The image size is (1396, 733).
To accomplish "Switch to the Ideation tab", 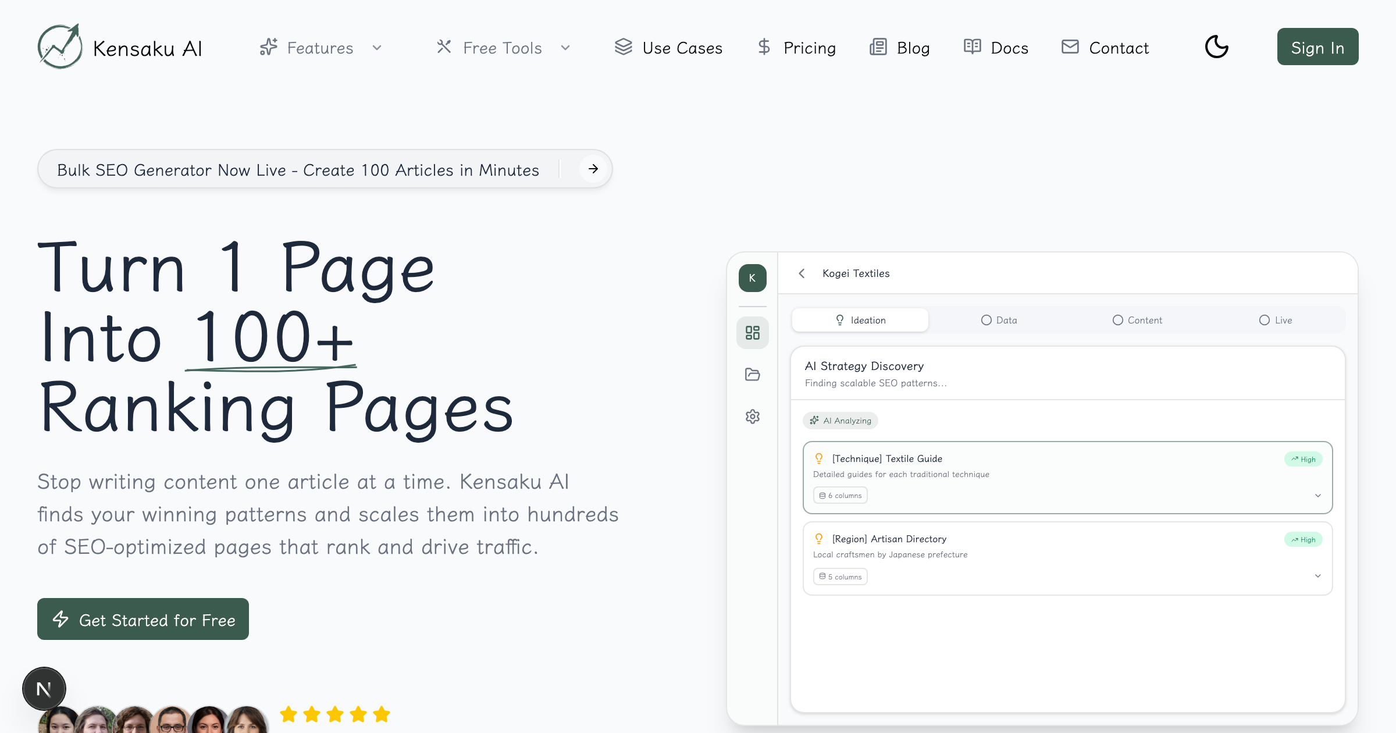I will pyautogui.click(x=860, y=320).
